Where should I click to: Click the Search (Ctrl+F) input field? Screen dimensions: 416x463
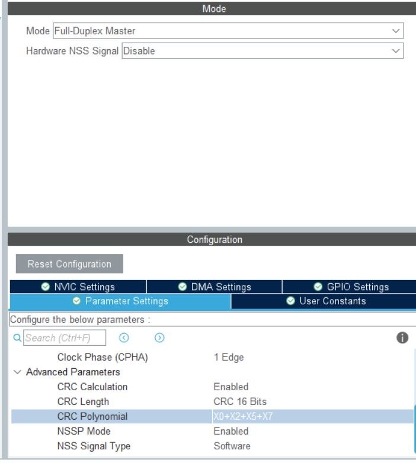[65, 338]
